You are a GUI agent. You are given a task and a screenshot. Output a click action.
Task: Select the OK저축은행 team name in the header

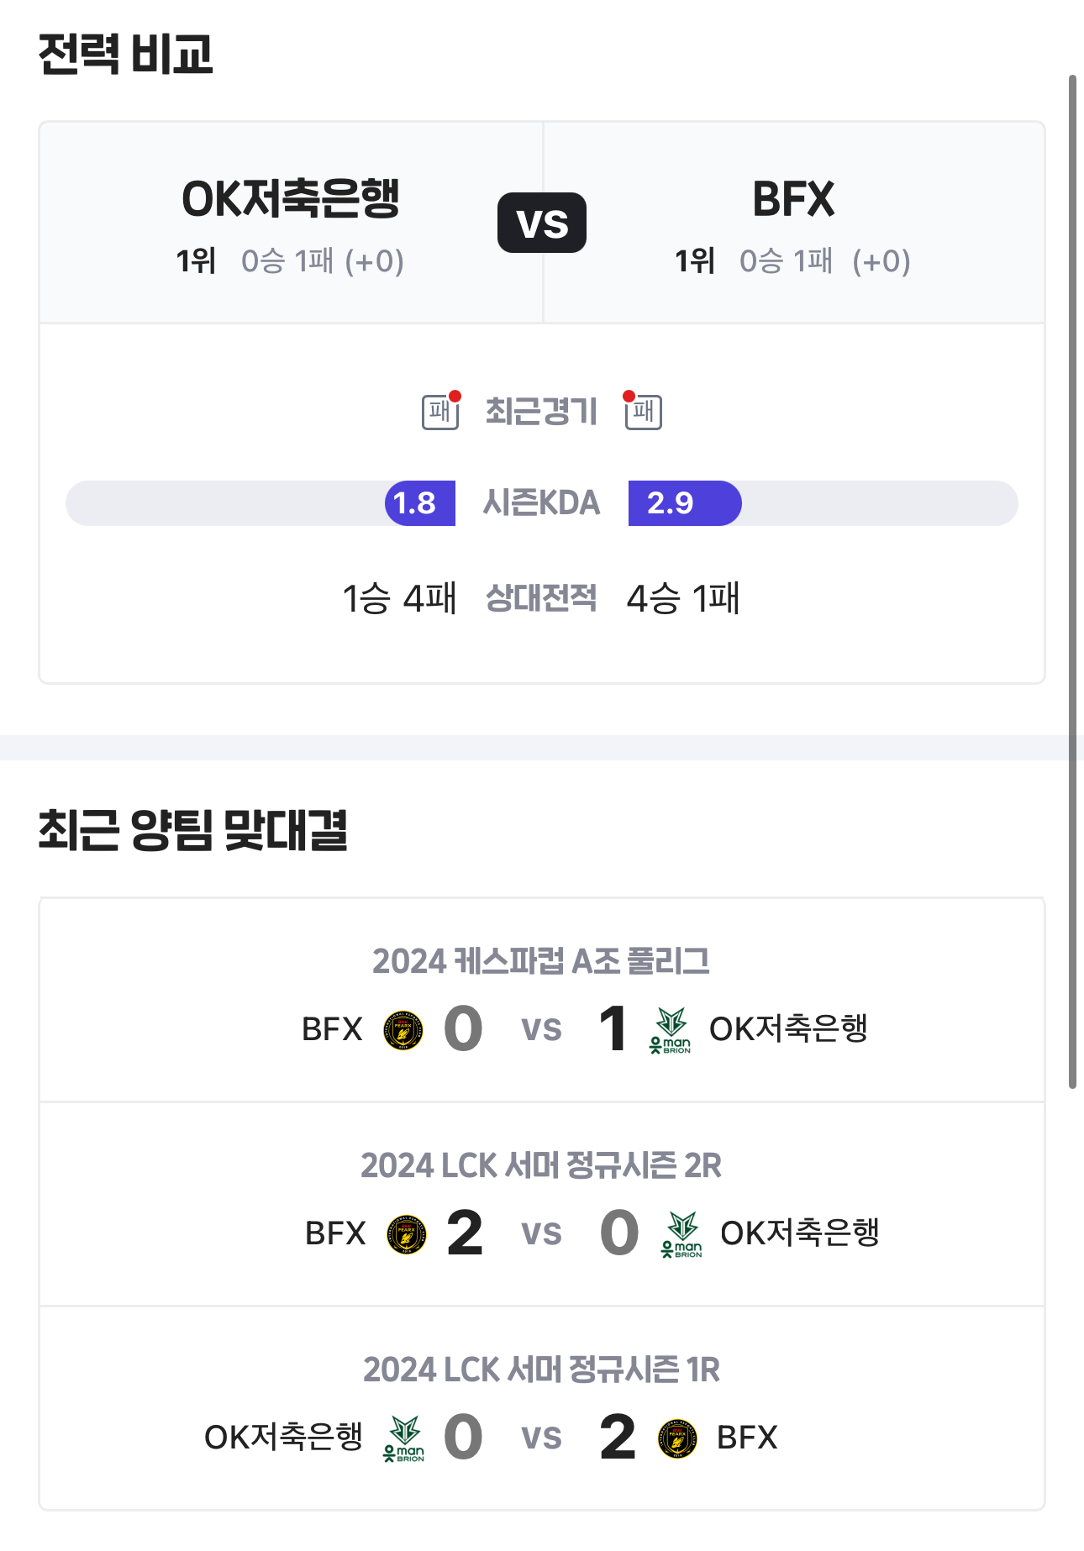pos(291,200)
